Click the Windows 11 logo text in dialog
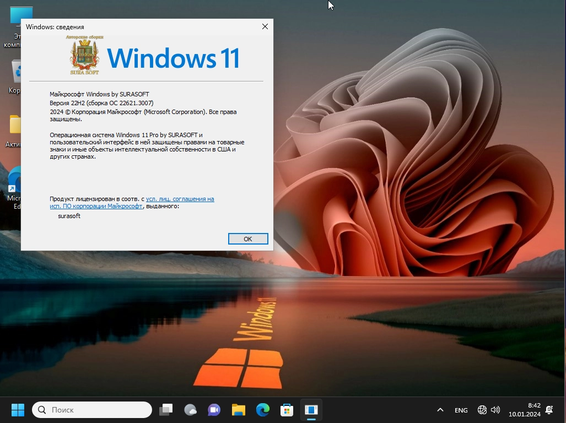 [173, 58]
